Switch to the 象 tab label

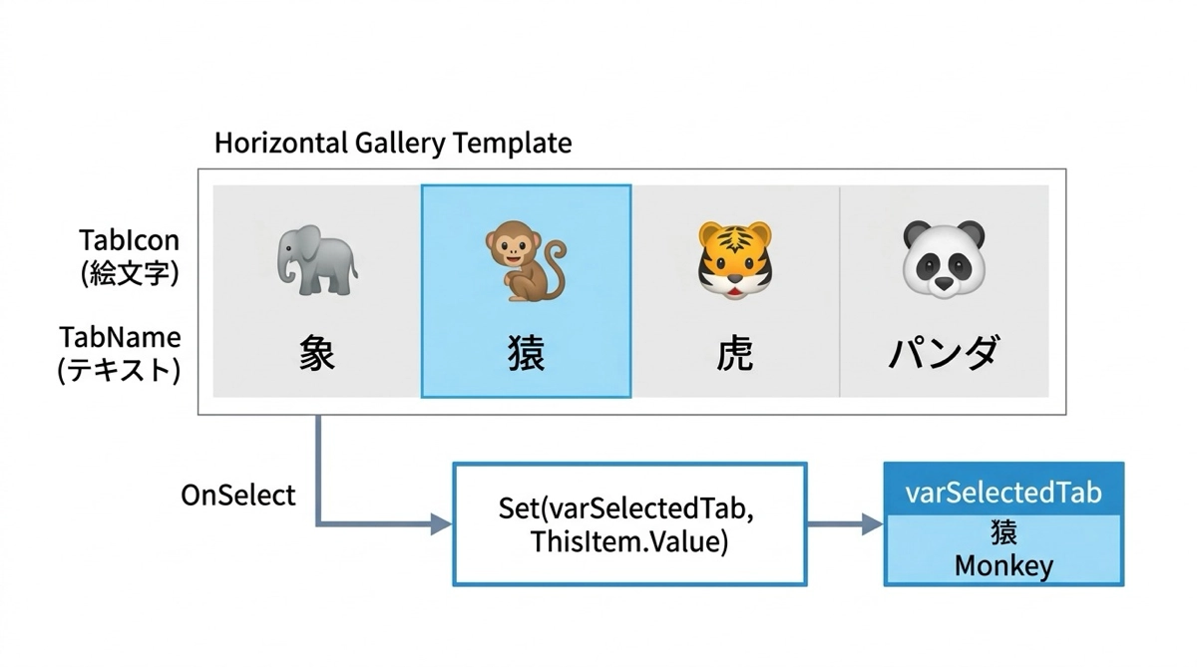(x=317, y=355)
